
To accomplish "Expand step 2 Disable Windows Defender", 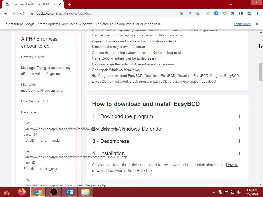I will tap(167, 129).
